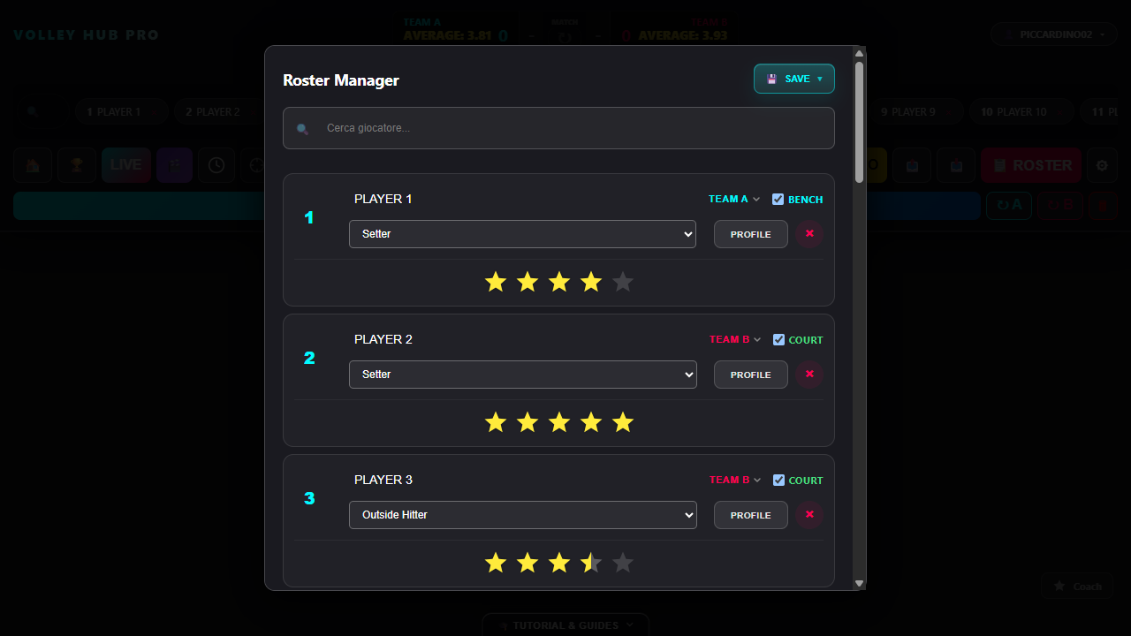Remove Player 2 with the red X
Screen dimensions: 1131x636
(x=809, y=375)
